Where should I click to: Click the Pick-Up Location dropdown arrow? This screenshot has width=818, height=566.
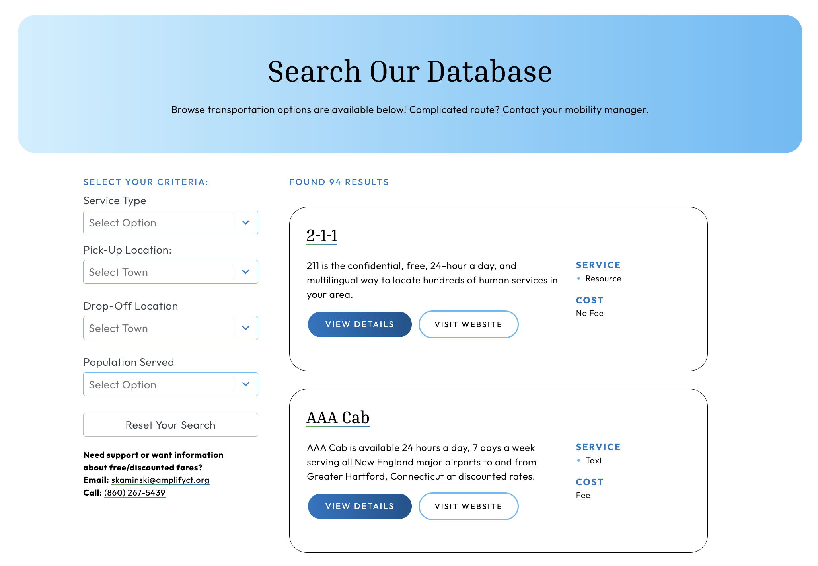[245, 272]
